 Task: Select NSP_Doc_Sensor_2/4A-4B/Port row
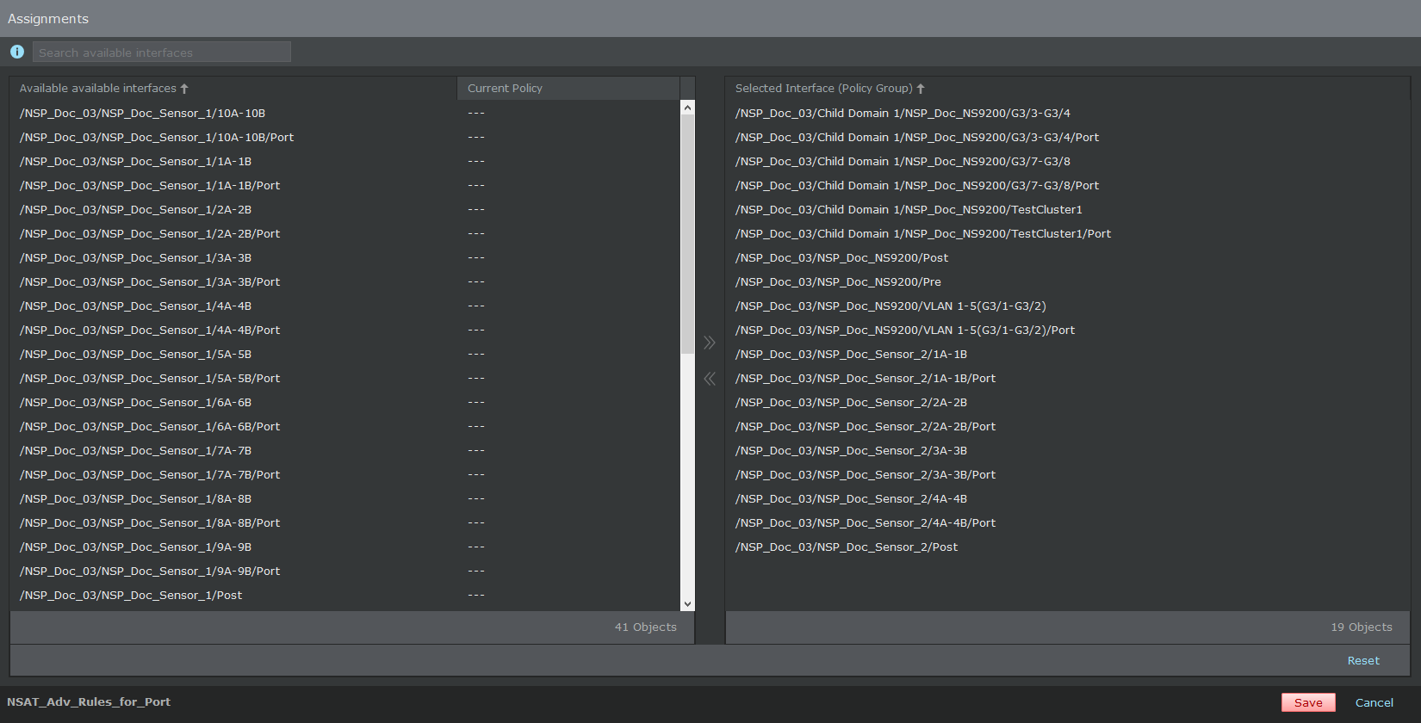tap(1067, 522)
